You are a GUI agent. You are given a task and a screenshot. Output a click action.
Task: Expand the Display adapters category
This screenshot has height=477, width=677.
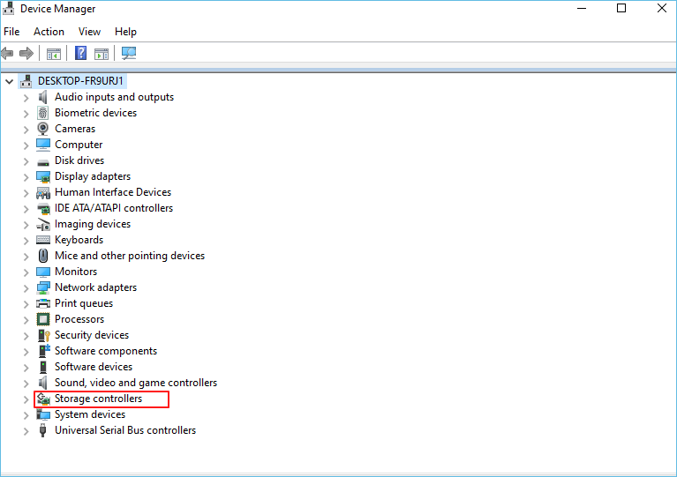point(26,178)
